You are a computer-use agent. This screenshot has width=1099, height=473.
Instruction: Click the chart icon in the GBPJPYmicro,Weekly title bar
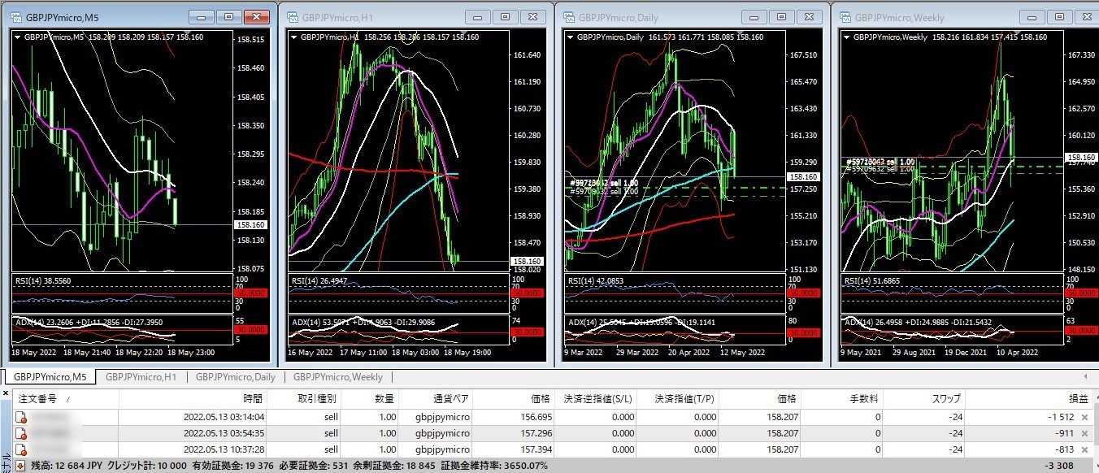845,17
